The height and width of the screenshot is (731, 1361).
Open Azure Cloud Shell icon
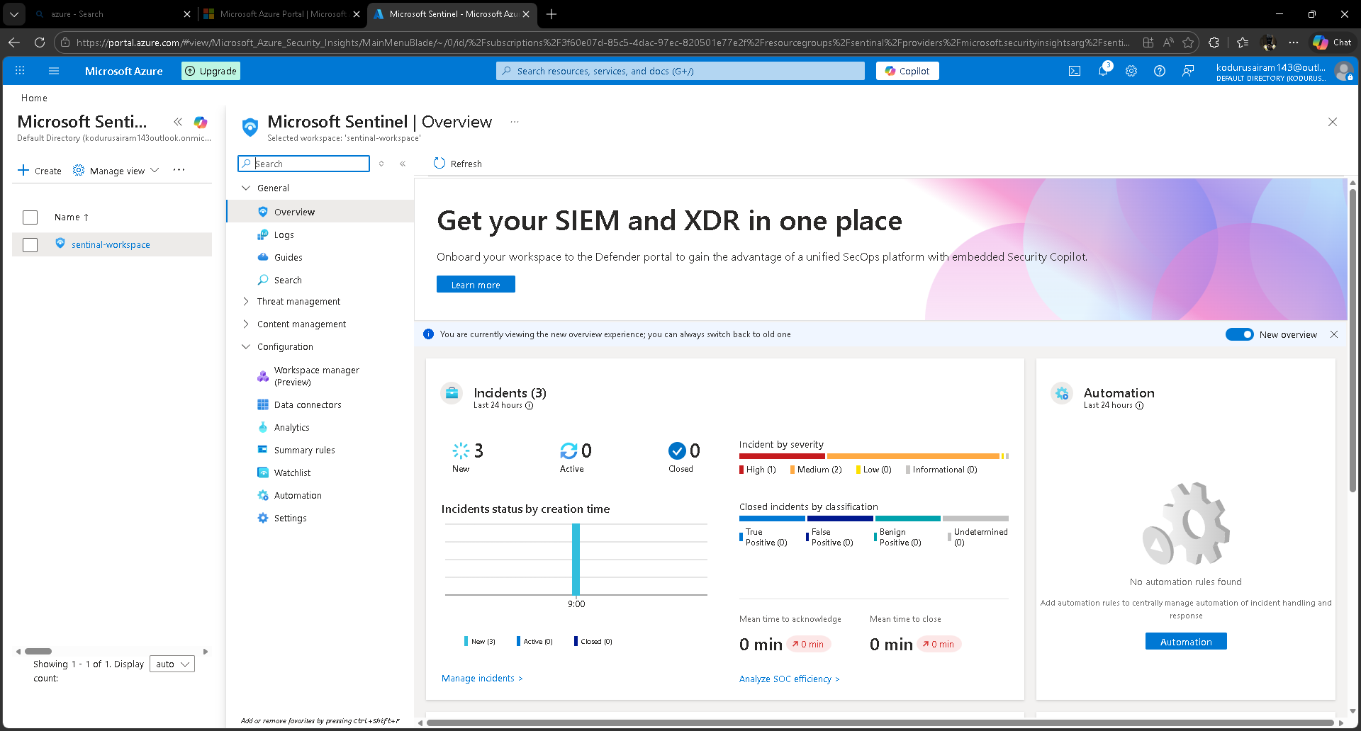point(1075,71)
